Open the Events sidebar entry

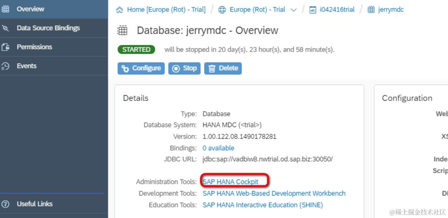pyautogui.click(x=54, y=66)
